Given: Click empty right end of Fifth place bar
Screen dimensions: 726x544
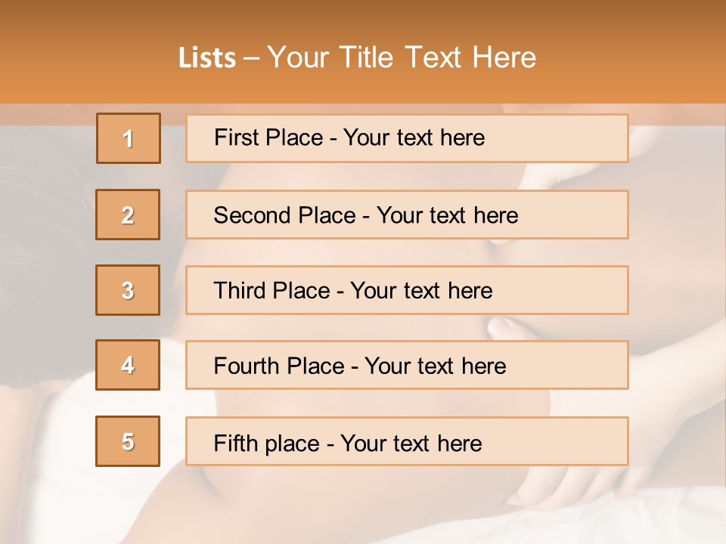Looking at the screenshot, I should coord(556,441).
